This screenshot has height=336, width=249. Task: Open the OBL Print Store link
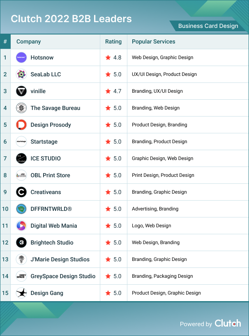coord(50,175)
